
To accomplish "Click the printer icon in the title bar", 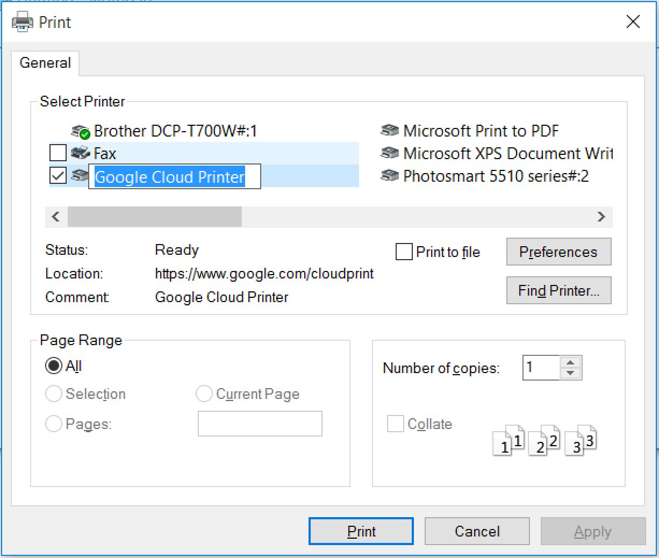I will point(23,22).
